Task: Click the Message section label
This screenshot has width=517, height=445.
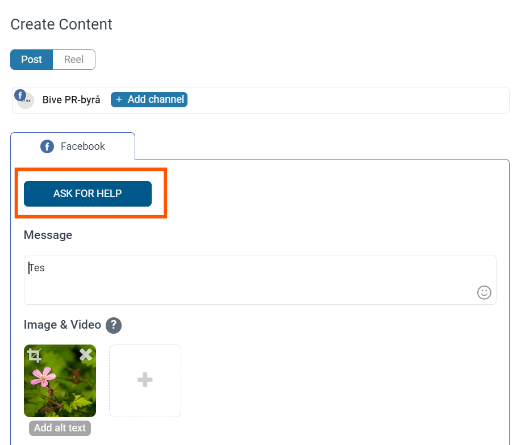Action: tap(48, 235)
